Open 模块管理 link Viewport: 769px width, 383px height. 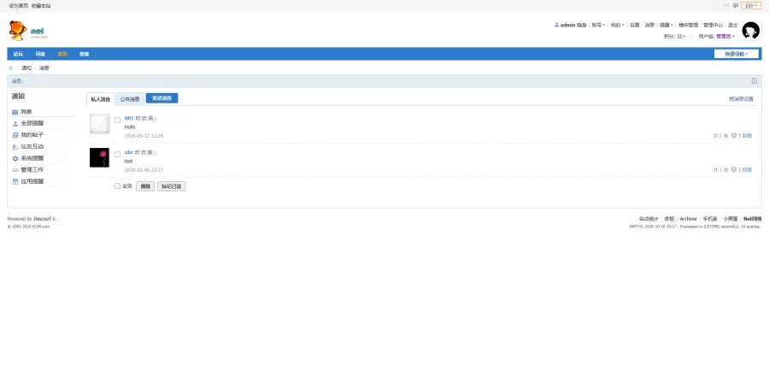tap(688, 25)
